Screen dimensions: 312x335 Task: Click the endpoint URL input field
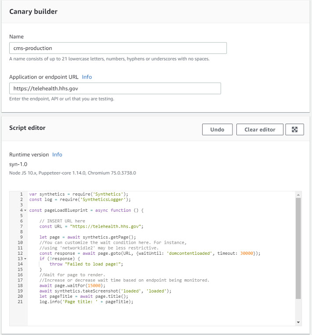click(x=115, y=88)
